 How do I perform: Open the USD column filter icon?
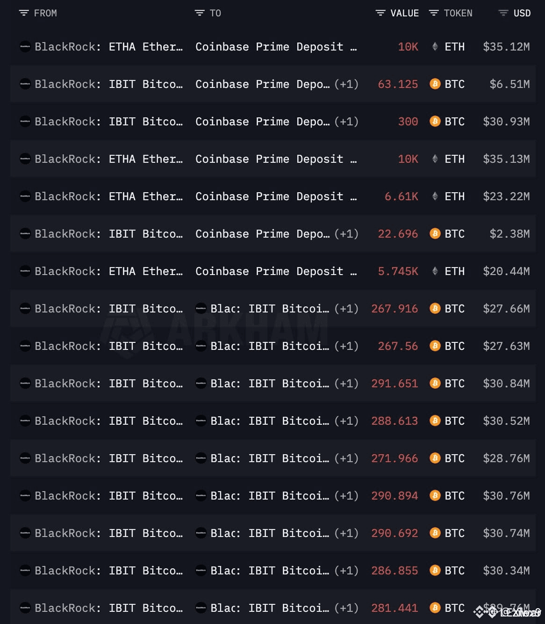(x=503, y=13)
